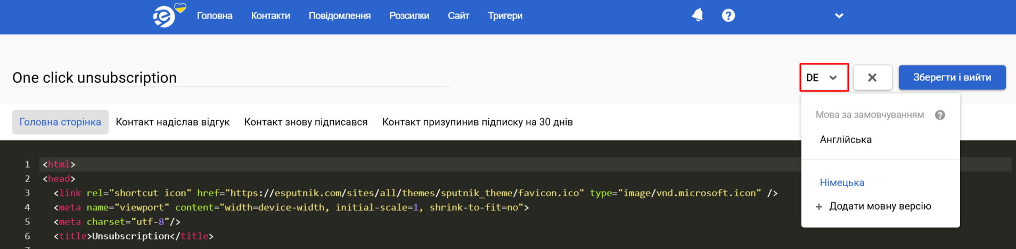Click Додати мовну версію
1016x249 pixels.
[x=880, y=206]
